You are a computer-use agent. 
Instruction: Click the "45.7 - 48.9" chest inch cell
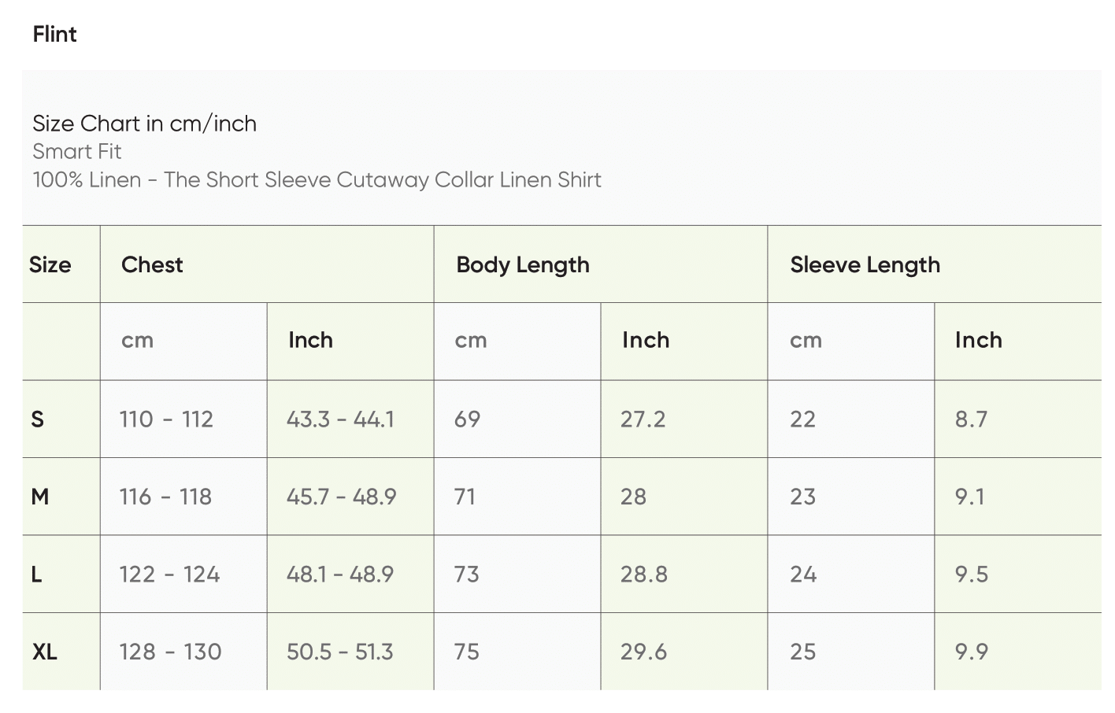coord(341,497)
